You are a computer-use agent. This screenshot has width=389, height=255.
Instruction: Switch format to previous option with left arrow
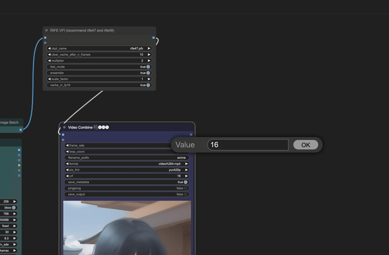click(x=67, y=164)
